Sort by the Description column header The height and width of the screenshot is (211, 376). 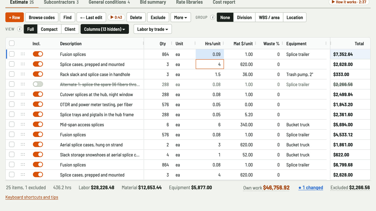click(x=71, y=44)
